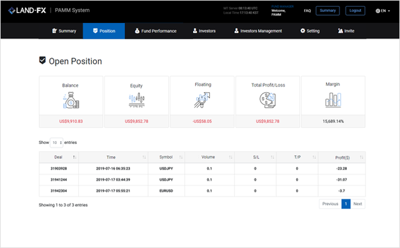Click the Summary button in header
The height and width of the screenshot is (248, 400).
pyautogui.click(x=327, y=11)
